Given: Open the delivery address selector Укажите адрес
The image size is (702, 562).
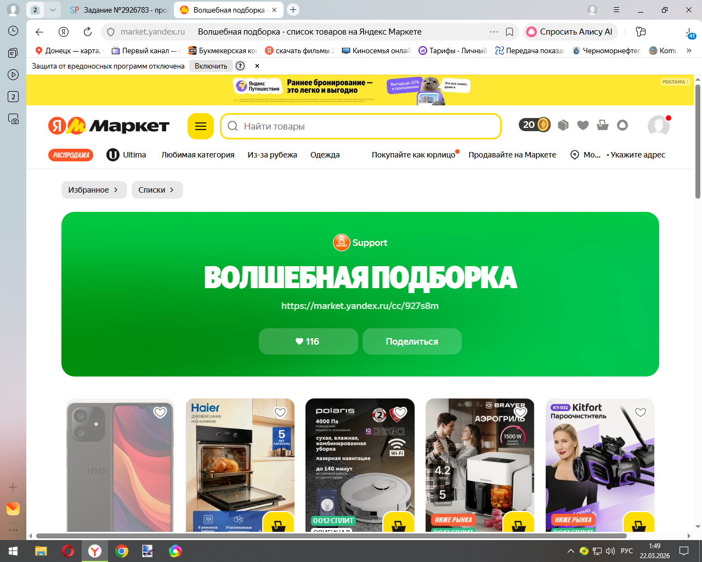Looking at the screenshot, I should pos(638,155).
